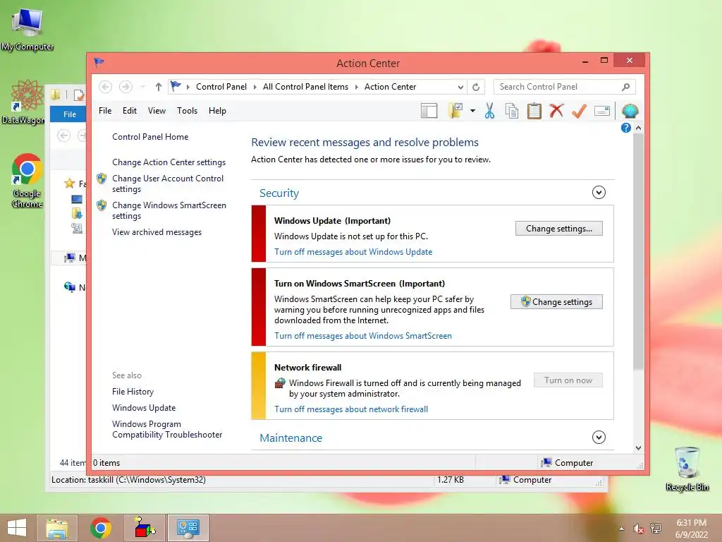Click the red X delete toolbar icon
This screenshot has height=542, width=722.
pyautogui.click(x=557, y=111)
